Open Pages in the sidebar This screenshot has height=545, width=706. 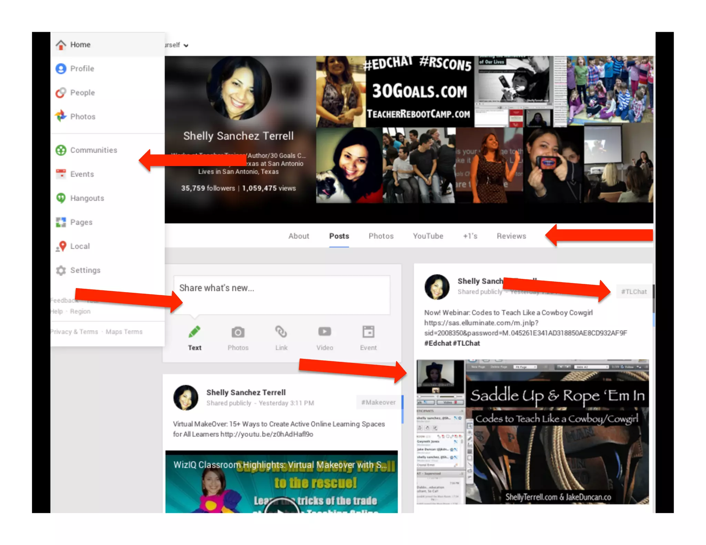(x=81, y=222)
